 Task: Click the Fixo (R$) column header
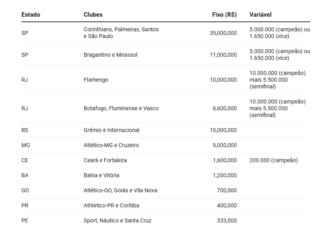point(224,15)
